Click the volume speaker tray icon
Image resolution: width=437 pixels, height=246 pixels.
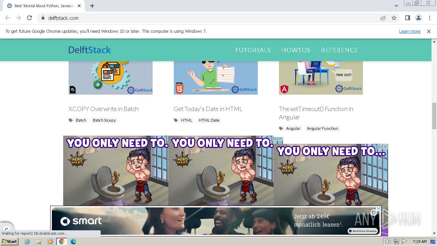[x=389, y=242]
